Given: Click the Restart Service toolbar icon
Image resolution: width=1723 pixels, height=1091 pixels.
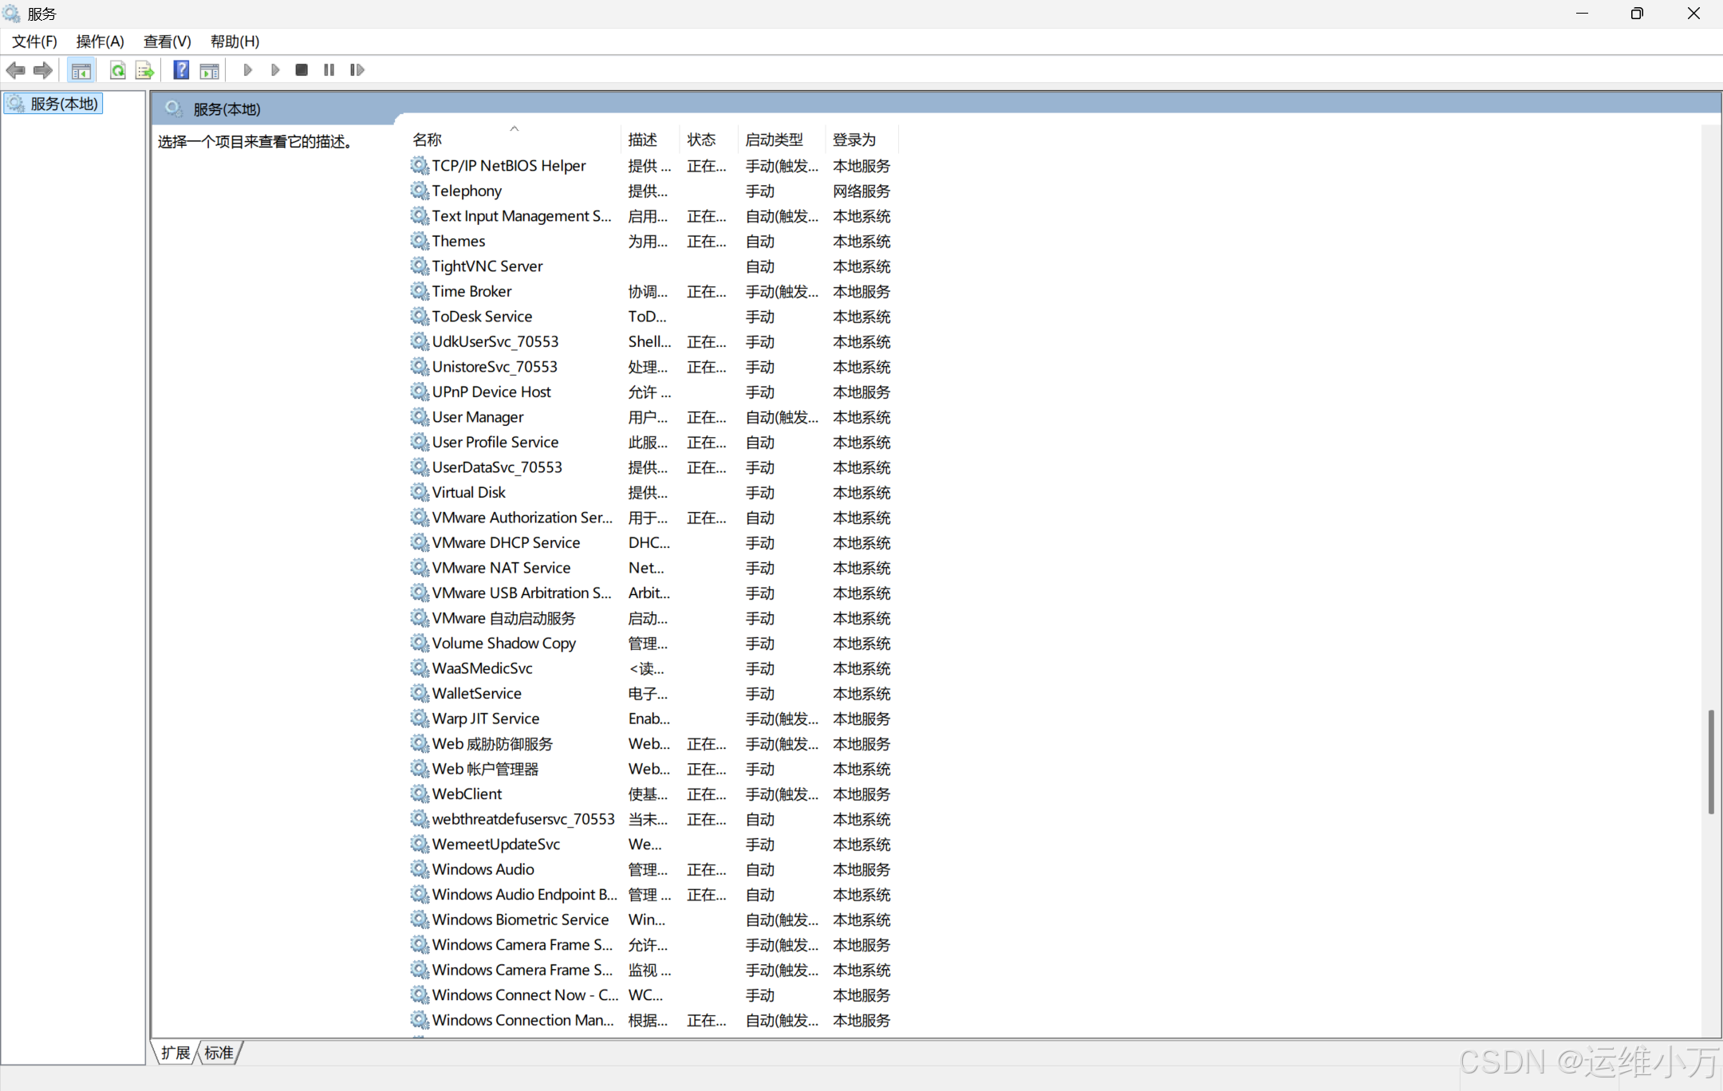Looking at the screenshot, I should coord(357,70).
